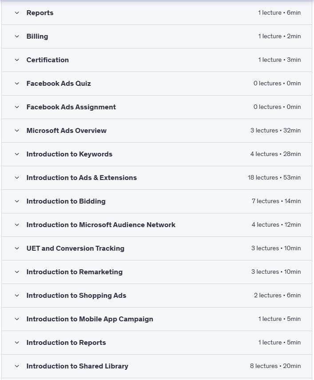The height and width of the screenshot is (380, 314).
Task: Expand chevron for Introduction to Mobile App Campaign
Action: [x=17, y=319]
